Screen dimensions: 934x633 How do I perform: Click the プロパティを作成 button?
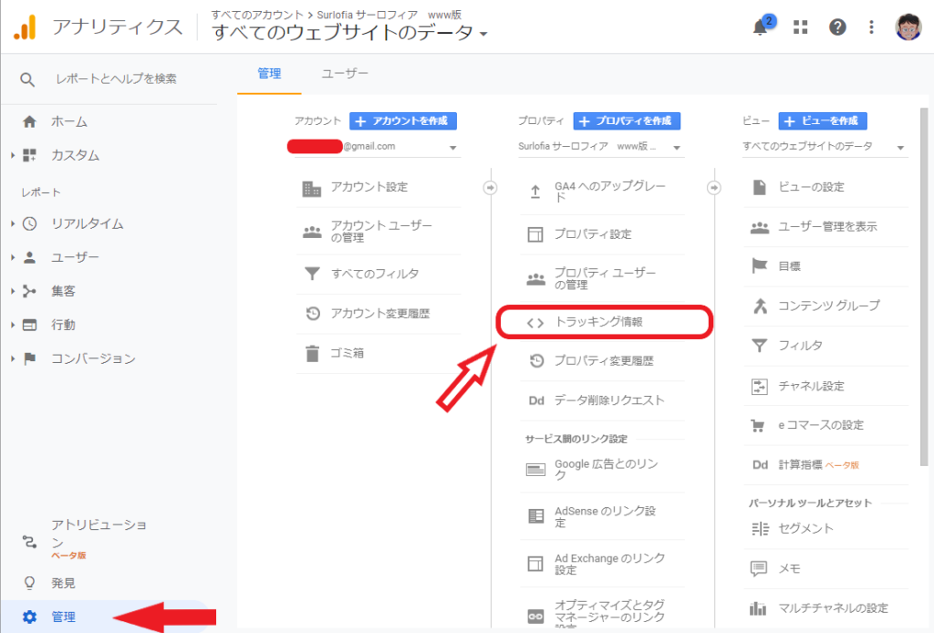point(627,120)
